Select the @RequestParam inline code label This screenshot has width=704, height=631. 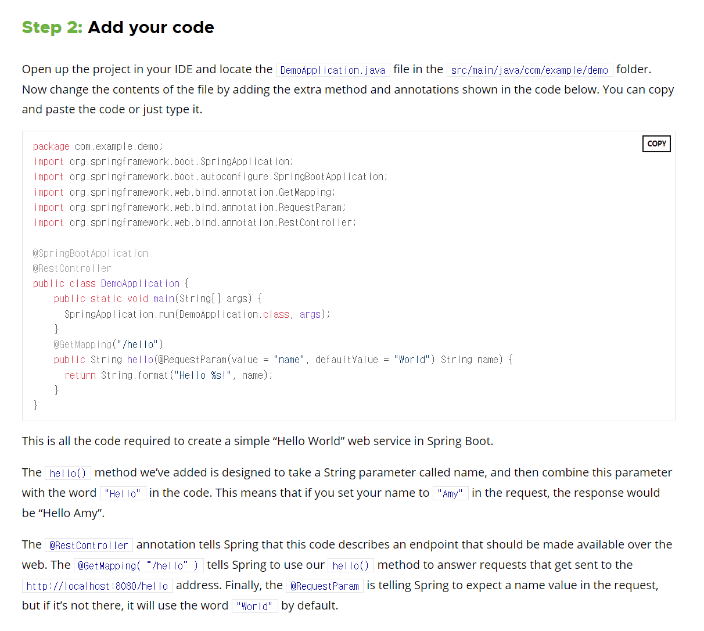click(x=324, y=586)
